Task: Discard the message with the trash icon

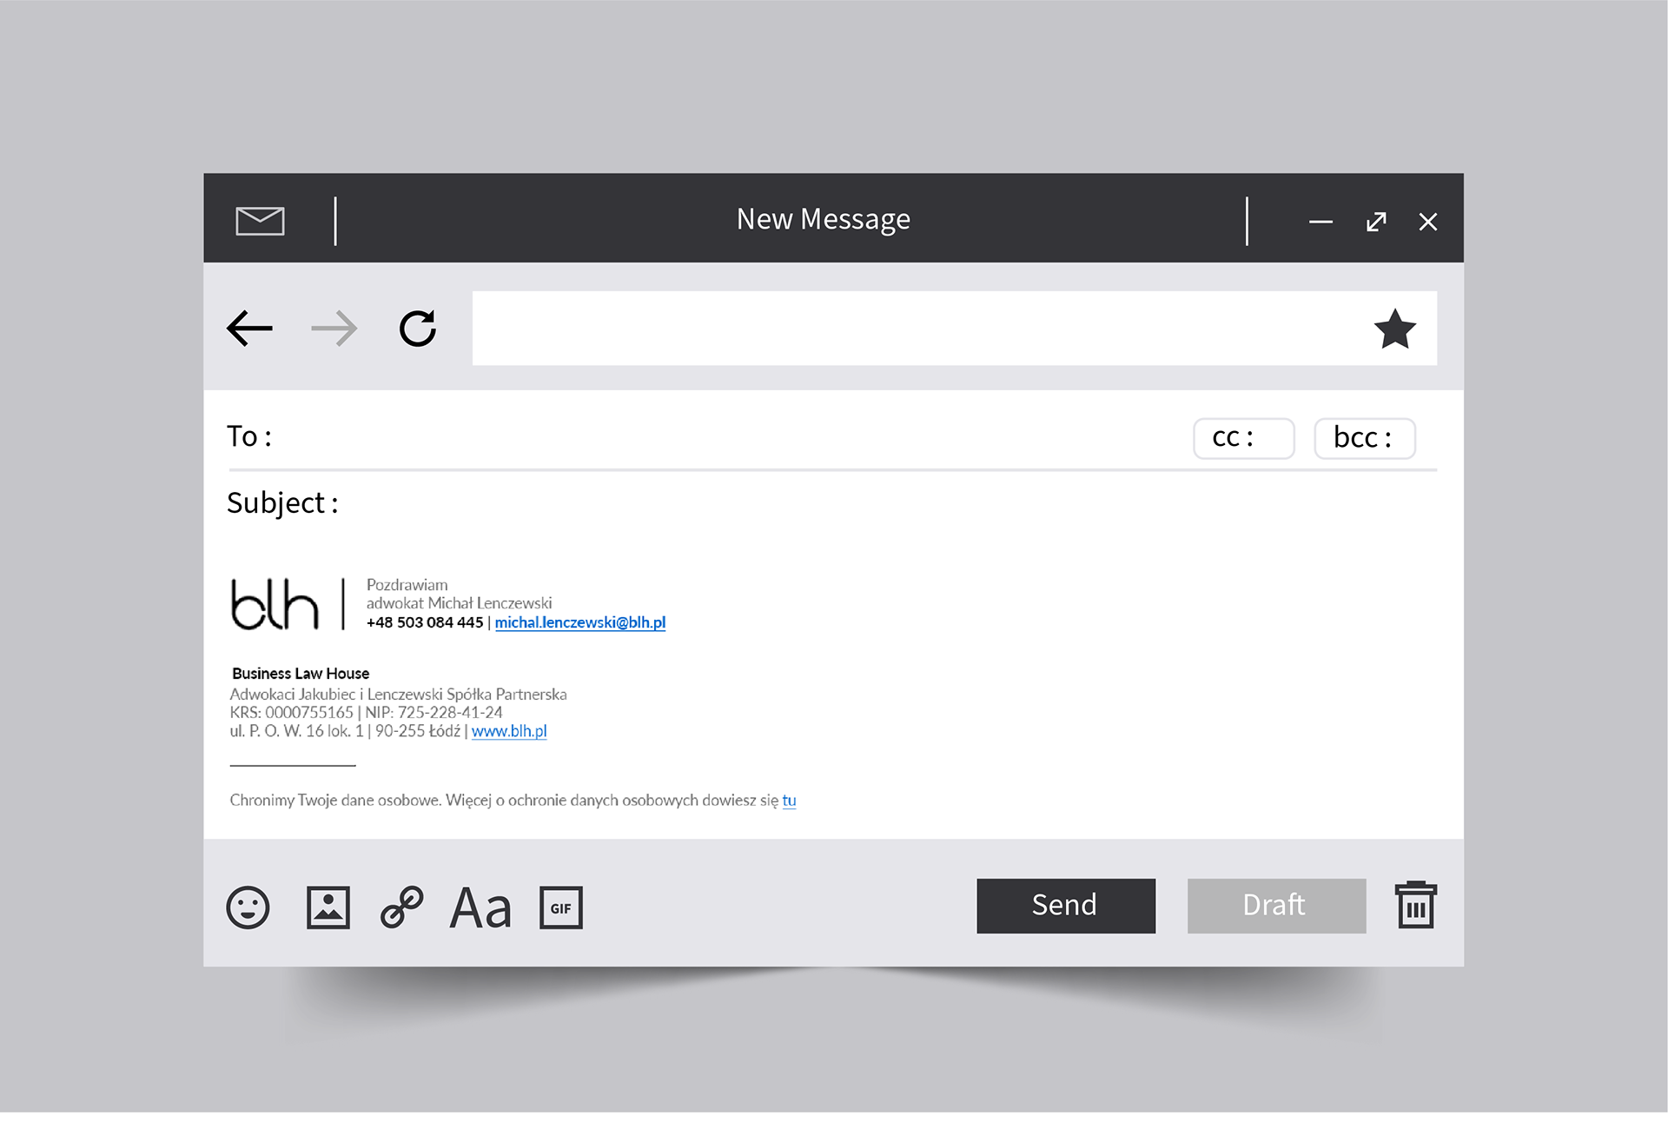Action: click(1416, 905)
